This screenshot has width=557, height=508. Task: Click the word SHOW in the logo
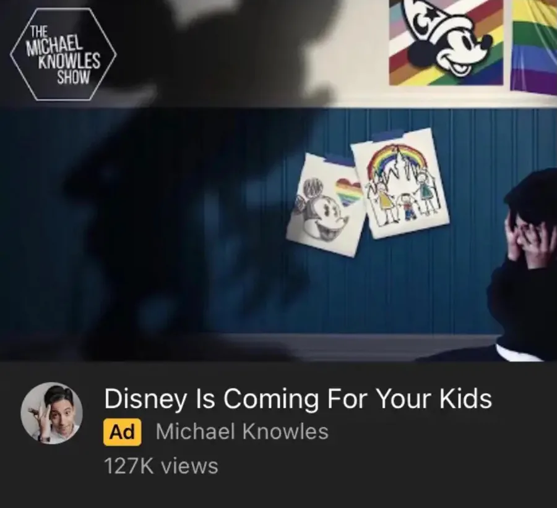click(74, 77)
